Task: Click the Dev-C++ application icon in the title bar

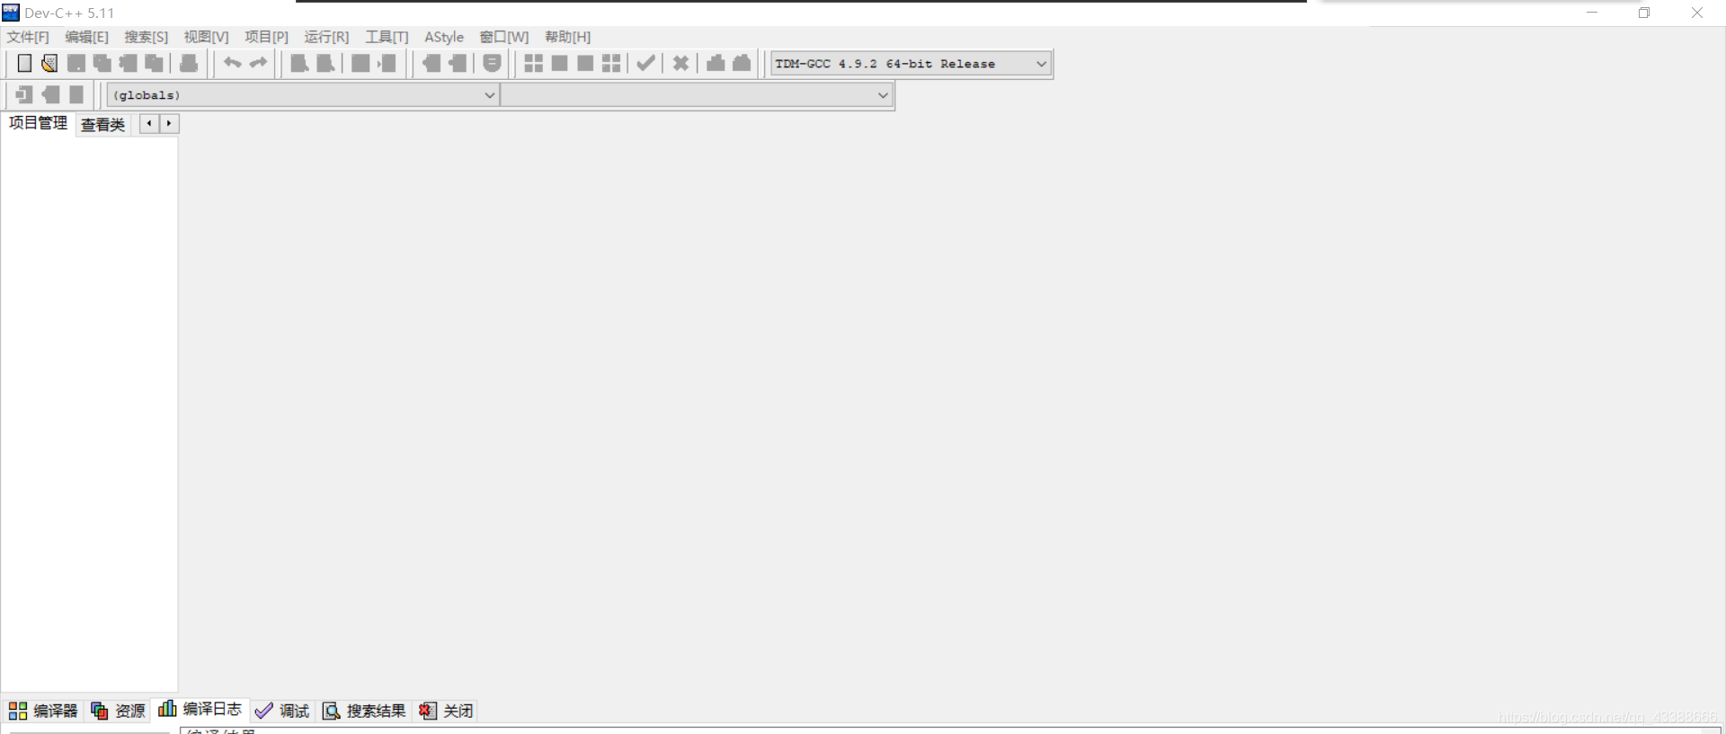Action: pos(11,13)
